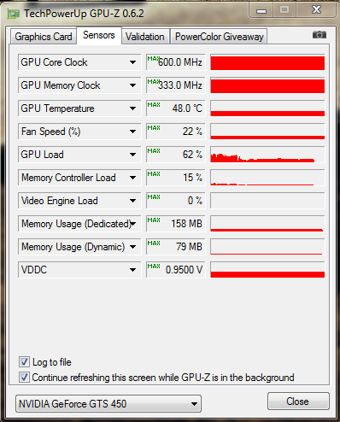Minimize the GPU-Z window
This screenshot has width=340, height=422.
click(261, 10)
